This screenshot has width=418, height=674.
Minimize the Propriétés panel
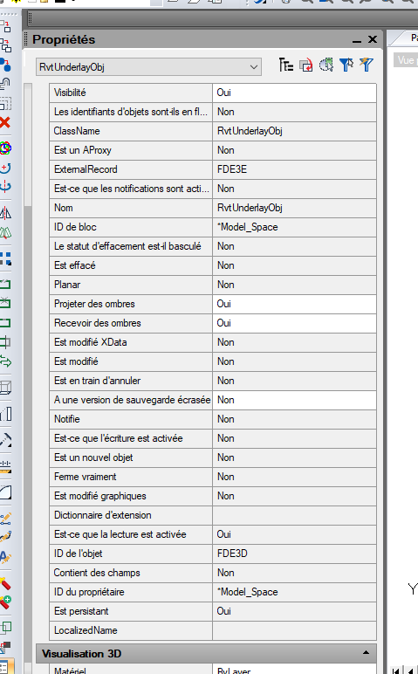357,40
